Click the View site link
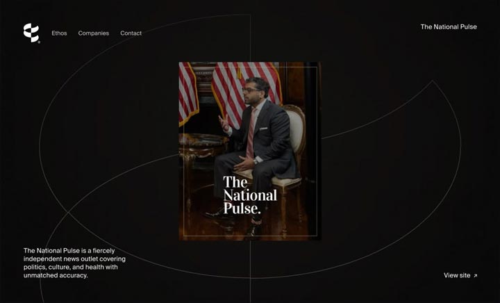 click(x=460, y=275)
